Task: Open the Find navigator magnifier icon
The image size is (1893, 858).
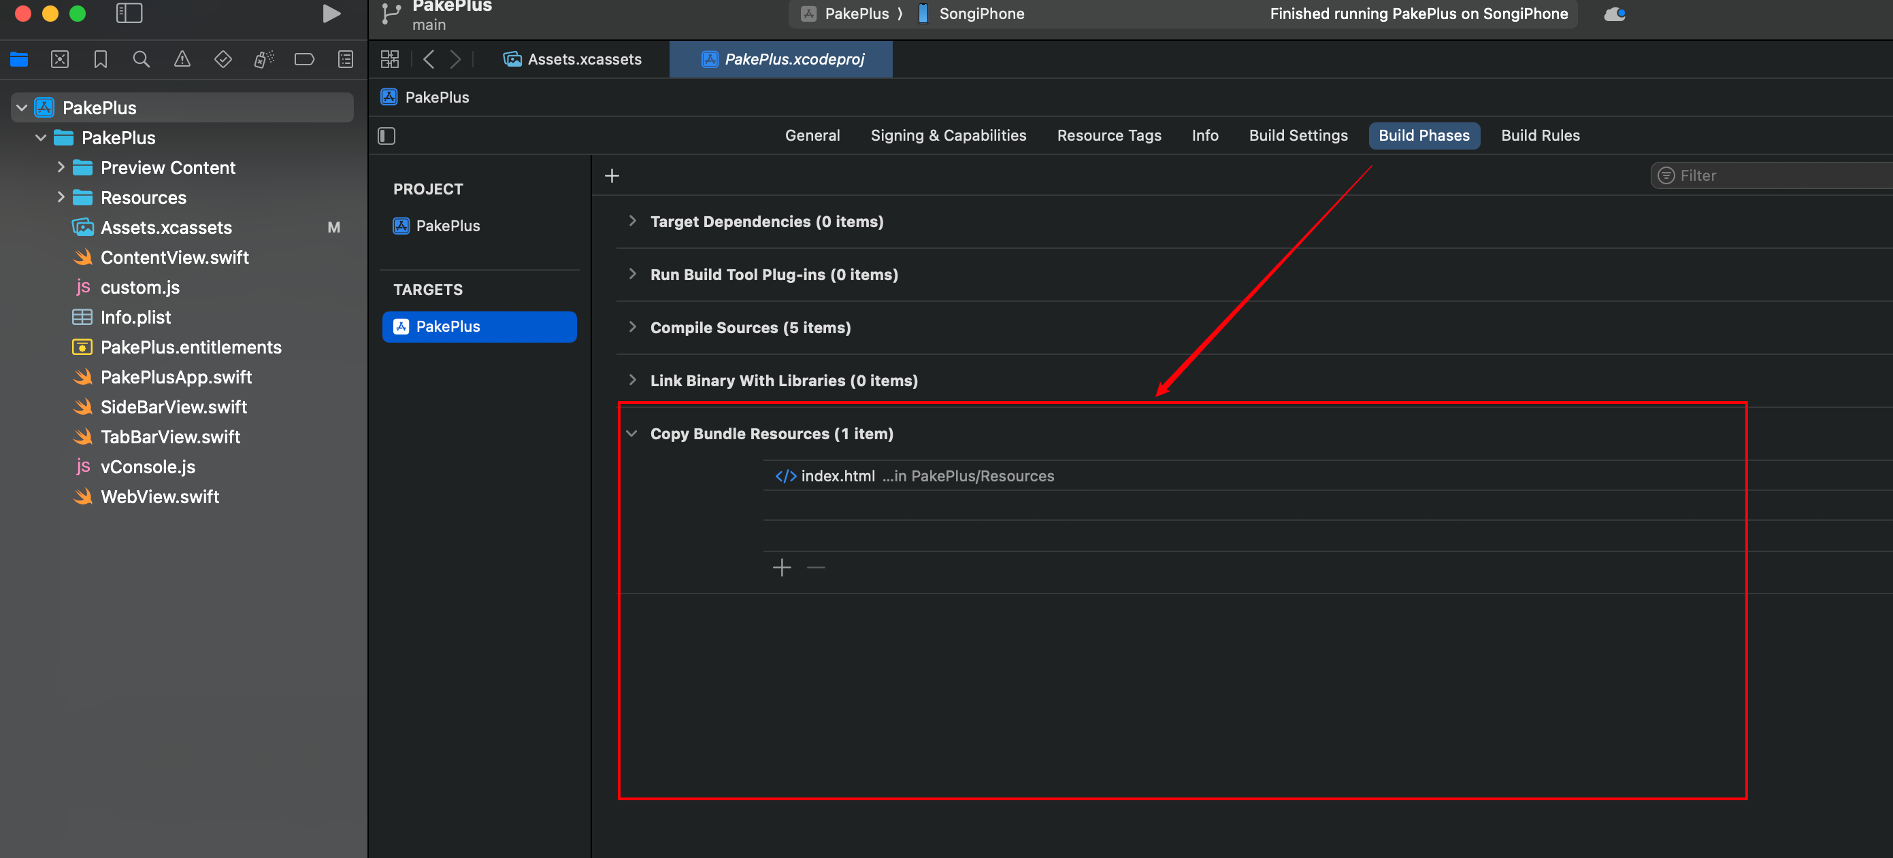Action: (x=141, y=59)
